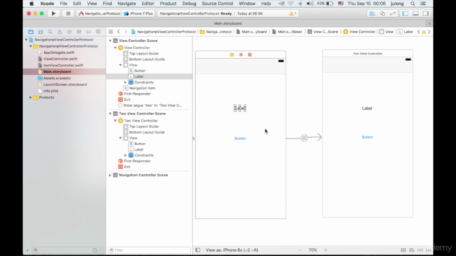Screen dimensions: 456x256
Task: Collapse the View Controller Scene
Action: coord(110,41)
